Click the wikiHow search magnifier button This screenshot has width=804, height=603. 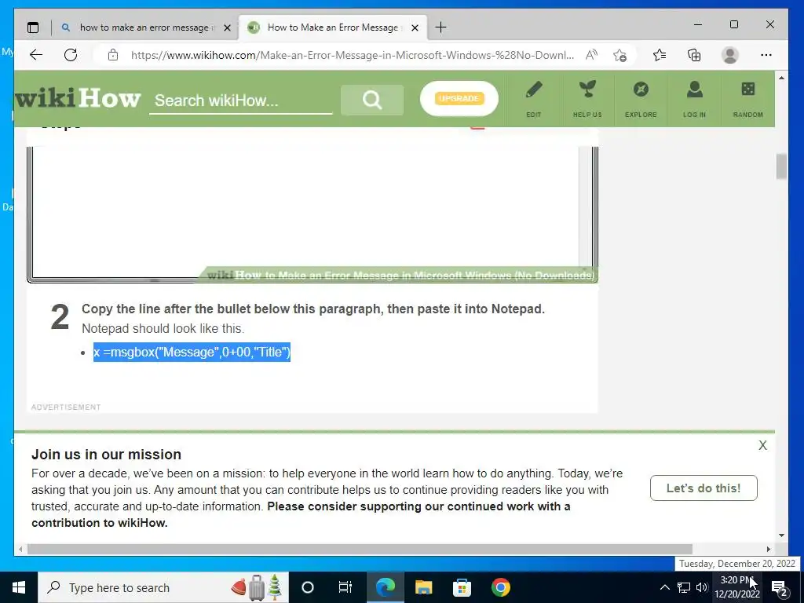pyautogui.click(x=372, y=100)
